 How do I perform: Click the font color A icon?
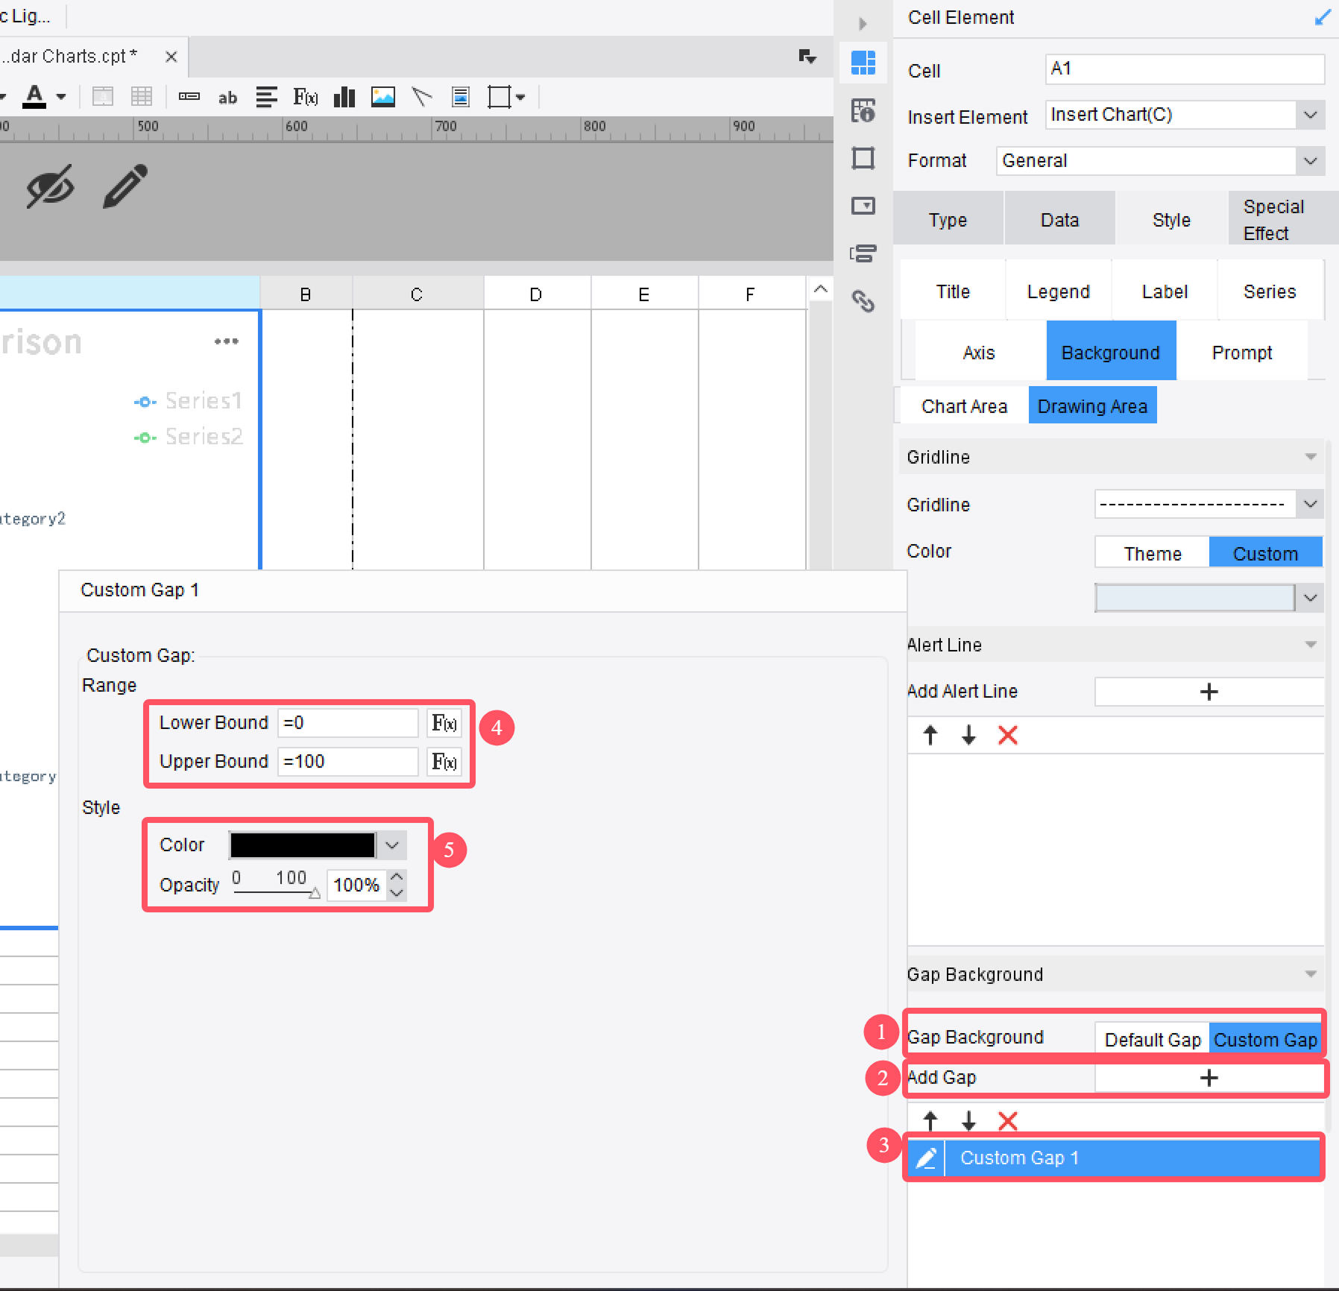[x=34, y=97]
